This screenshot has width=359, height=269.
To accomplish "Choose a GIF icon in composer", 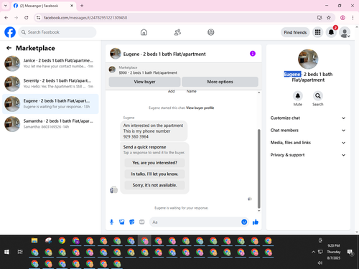I will pyautogui.click(x=142, y=222).
